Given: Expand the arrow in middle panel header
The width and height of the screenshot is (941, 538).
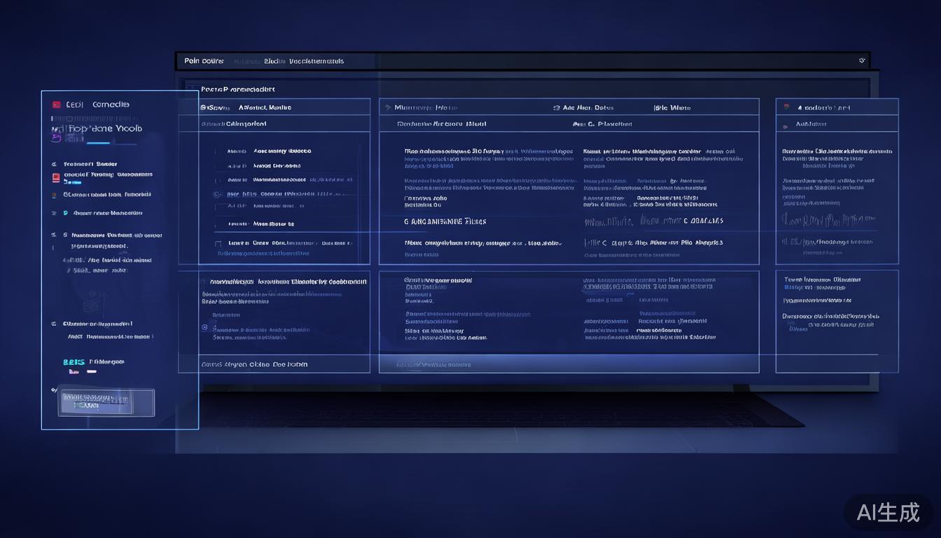Looking at the screenshot, I should click(388, 108).
